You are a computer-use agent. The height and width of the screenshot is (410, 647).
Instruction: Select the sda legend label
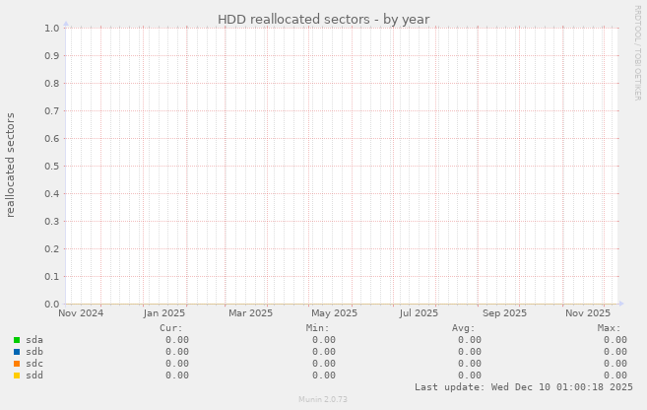34,340
